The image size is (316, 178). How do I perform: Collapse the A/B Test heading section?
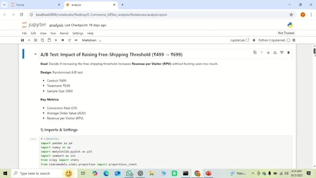(35, 54)
